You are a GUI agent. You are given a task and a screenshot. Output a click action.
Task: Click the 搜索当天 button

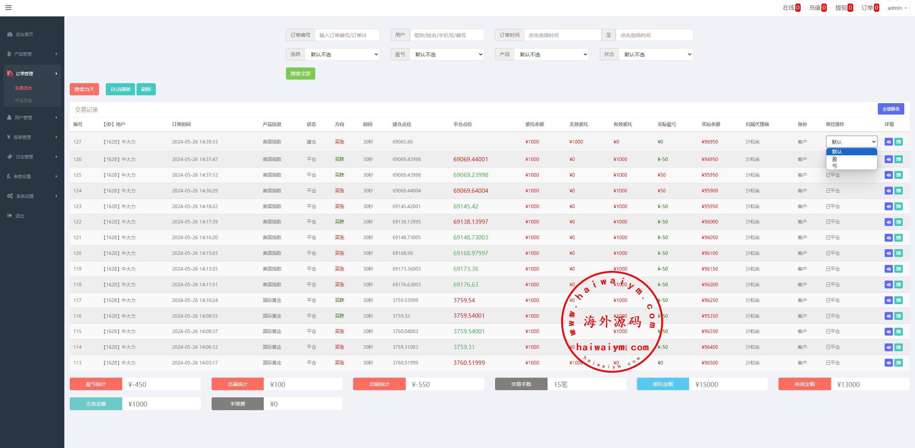(84, 89)
